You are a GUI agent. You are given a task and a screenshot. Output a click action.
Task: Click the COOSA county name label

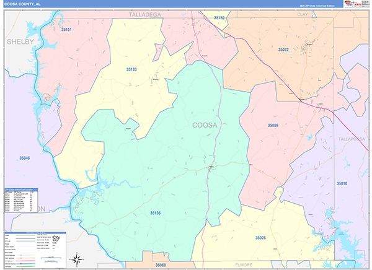pyautogui.click(x=205, y=125)
